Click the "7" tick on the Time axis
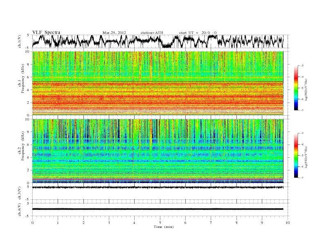The image size is (324, 250). (211, 223)
